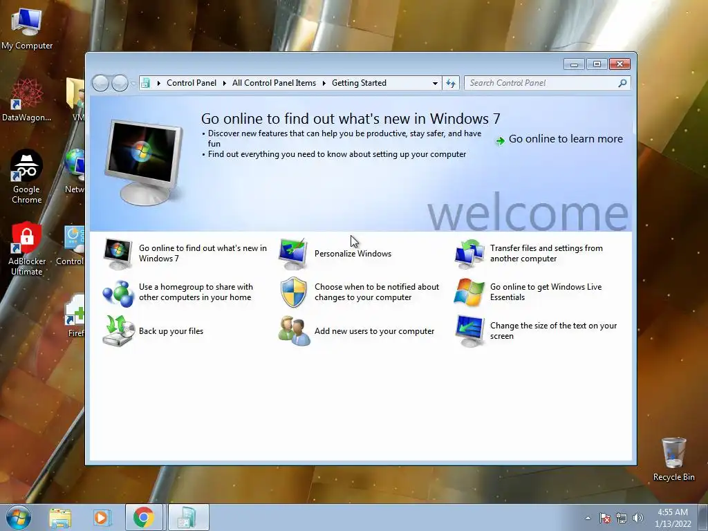Close the Getting Started window

coord(619,64)
